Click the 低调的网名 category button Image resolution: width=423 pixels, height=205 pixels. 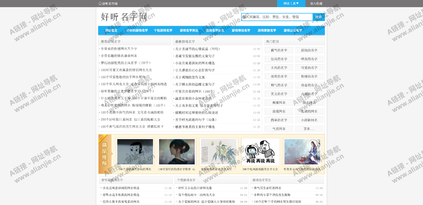(309, 111)
